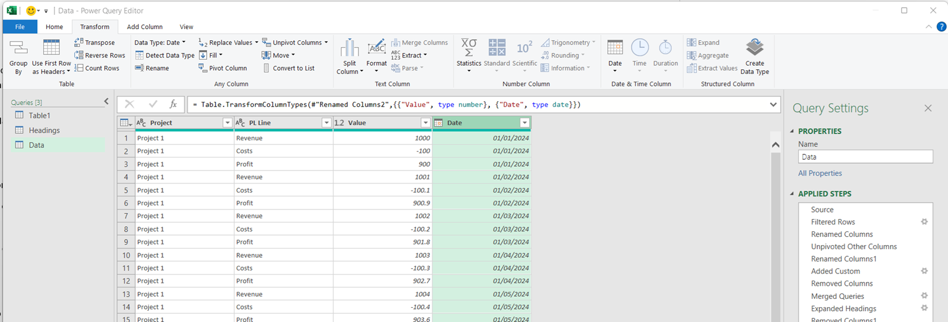Open filter dropdown on Project column

tap(227, 123)
